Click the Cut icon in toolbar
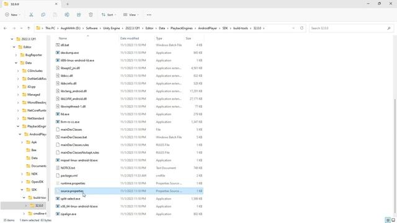The height and width of the screenshot is (223, 397). pos(31,15)
